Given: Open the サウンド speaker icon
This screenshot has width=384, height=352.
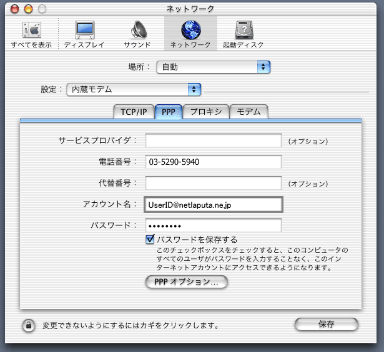Looking at the screenshot, I should 137,35.
